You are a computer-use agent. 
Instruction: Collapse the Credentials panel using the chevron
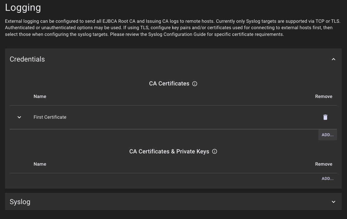333,59
